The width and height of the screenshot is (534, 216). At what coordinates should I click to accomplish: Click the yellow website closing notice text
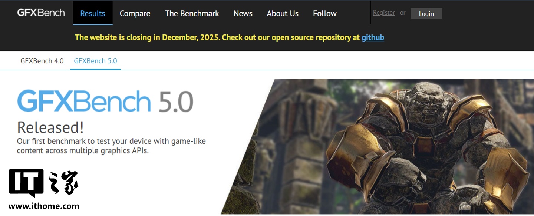(x=217, y=37)
